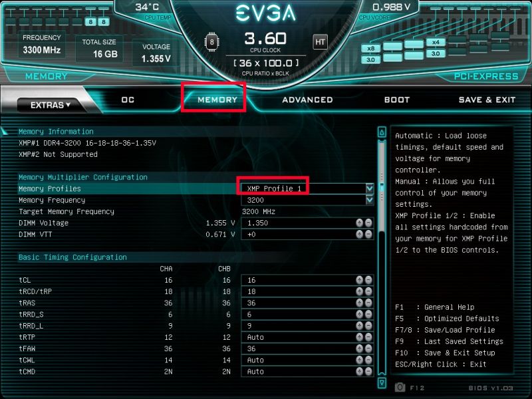Click the F12 screenshot camera icon
This screenshot has width=532, height=399.
coord(400,387)
